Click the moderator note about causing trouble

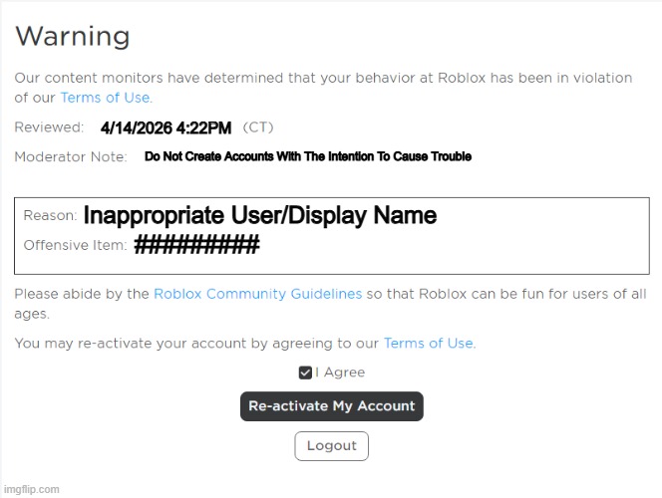click(308, 156)
